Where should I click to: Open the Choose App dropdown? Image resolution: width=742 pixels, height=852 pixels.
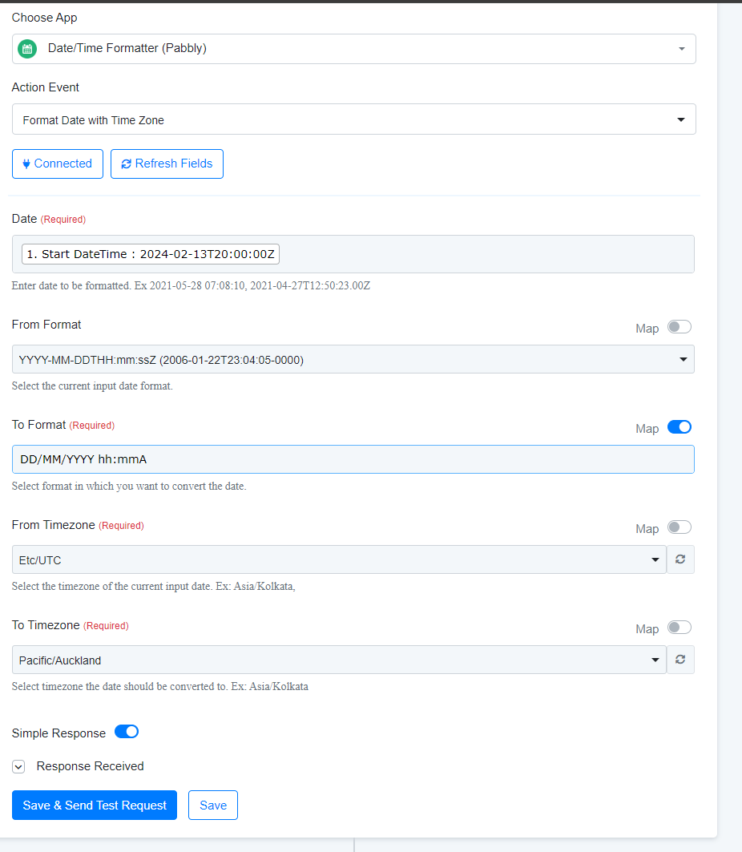pos(353,49)
